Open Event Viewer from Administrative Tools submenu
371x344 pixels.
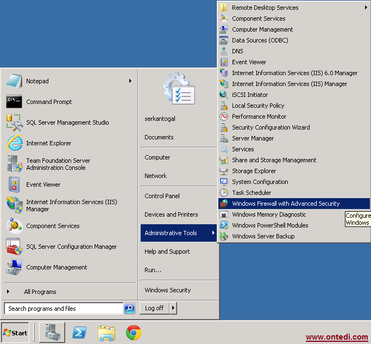[294, 62]
